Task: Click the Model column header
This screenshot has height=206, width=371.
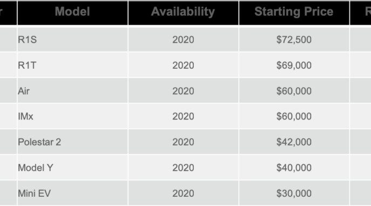Action: [x=73, y=13]
